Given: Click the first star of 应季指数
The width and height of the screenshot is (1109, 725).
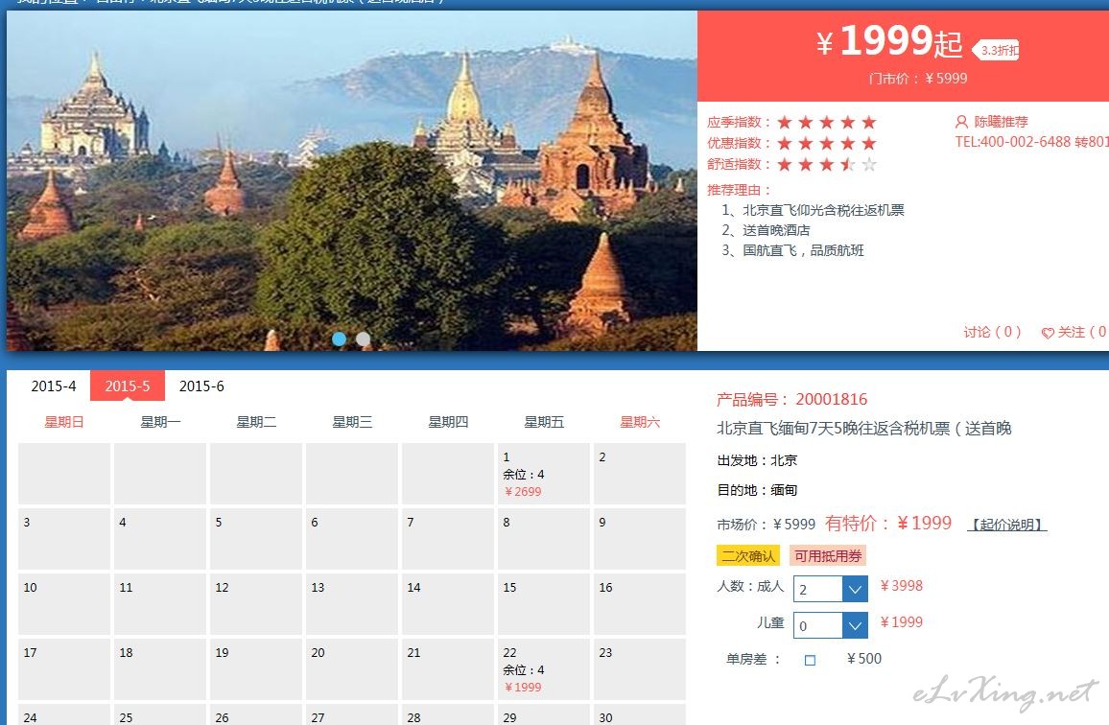Looking at the screenshot, I should coord(785,123).
